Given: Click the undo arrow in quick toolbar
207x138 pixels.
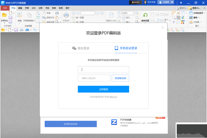Looking at the screenshot, I should (35, 30).
